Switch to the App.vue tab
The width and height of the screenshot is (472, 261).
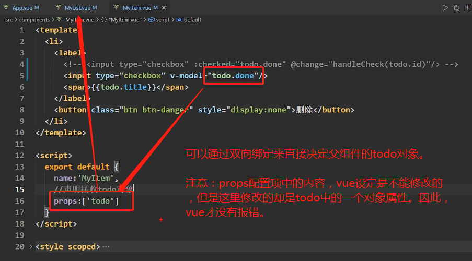[x=21, y=8]
